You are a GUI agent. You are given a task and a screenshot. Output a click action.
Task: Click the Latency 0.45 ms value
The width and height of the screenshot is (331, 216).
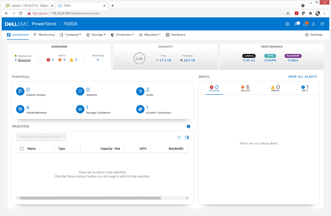pyautogui.click(x=249, y=60)
